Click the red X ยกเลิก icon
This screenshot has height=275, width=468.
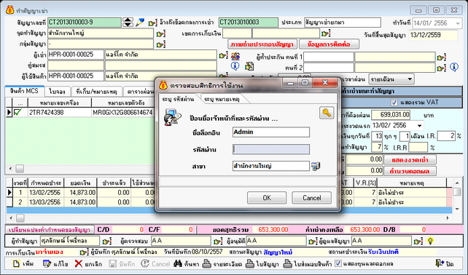point(79,263)
